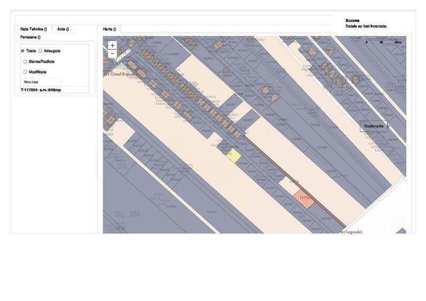The image size is (426, 301).
Task: Switch to the Acte tab
Action: point(63,29)
